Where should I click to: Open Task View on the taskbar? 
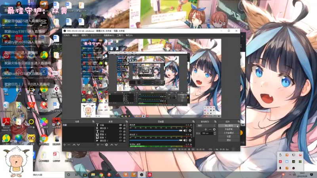pos(76,174)
